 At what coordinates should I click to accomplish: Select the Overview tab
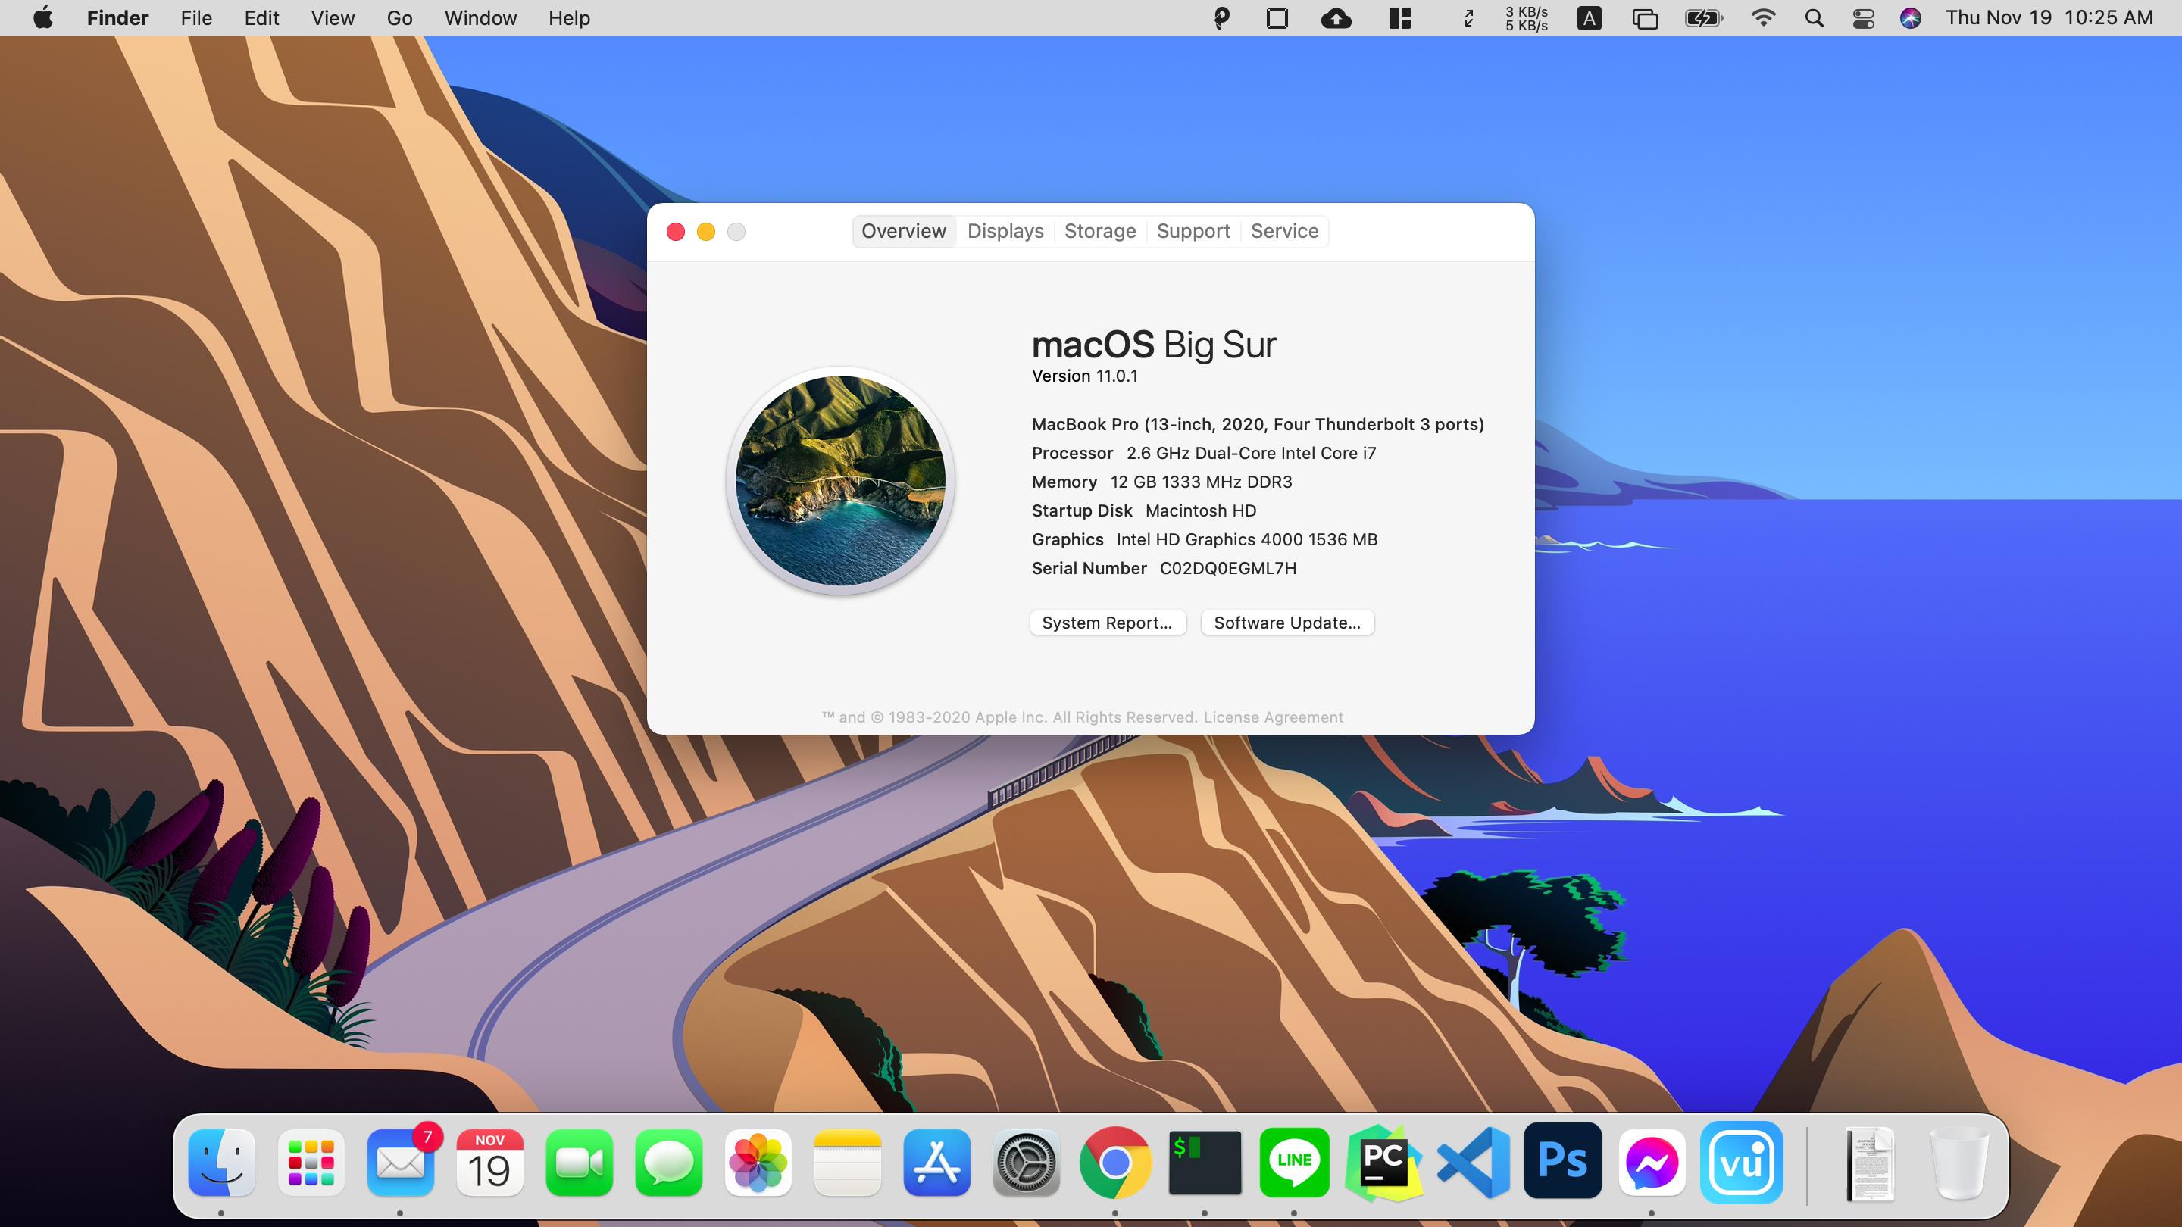point(904,231)
